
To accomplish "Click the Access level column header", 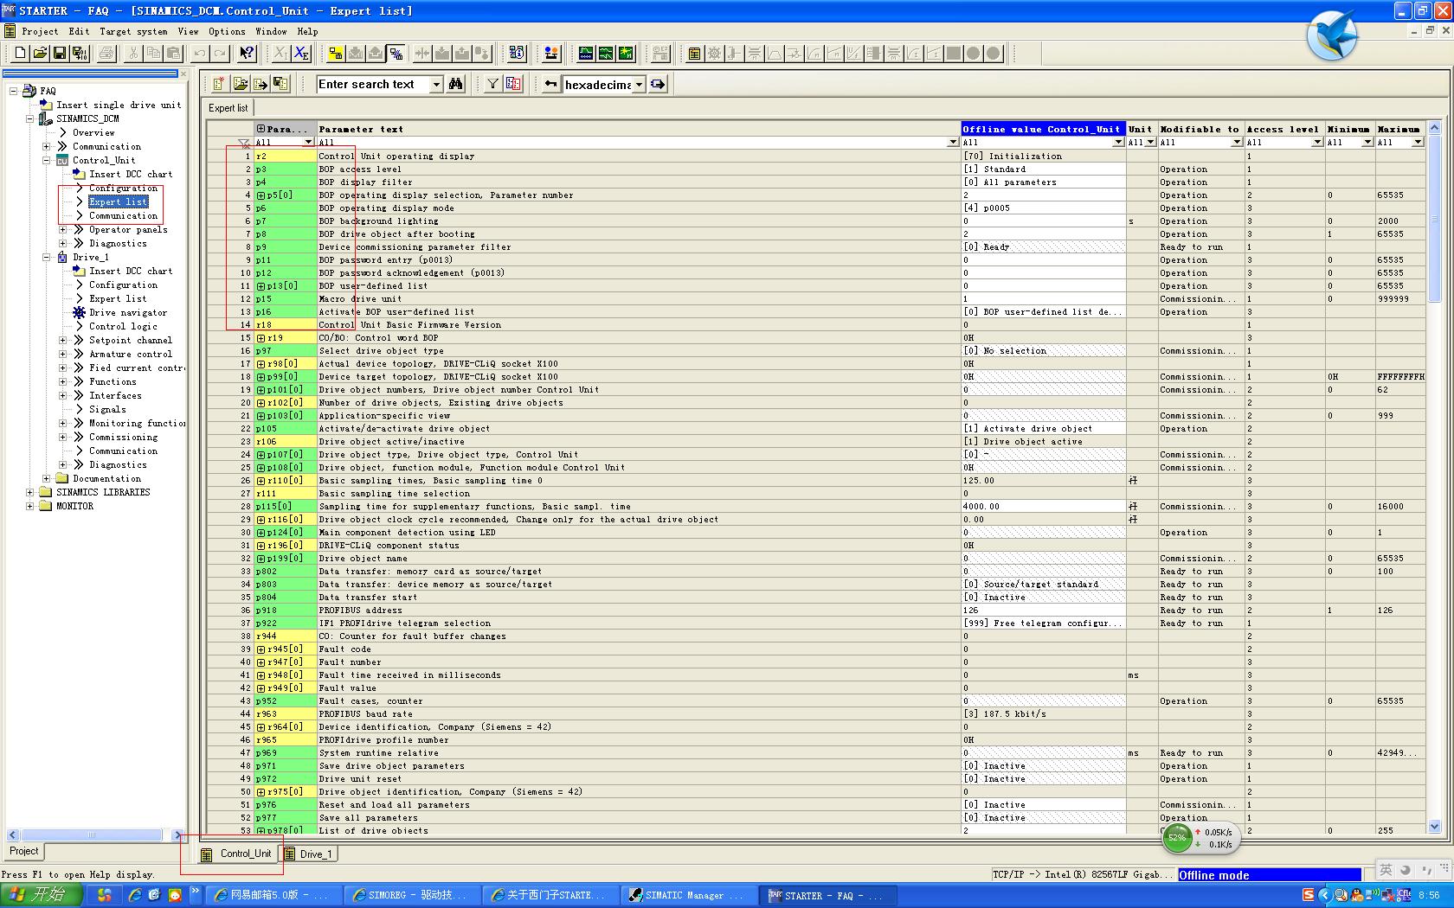I will click(x=1284, y=129).
